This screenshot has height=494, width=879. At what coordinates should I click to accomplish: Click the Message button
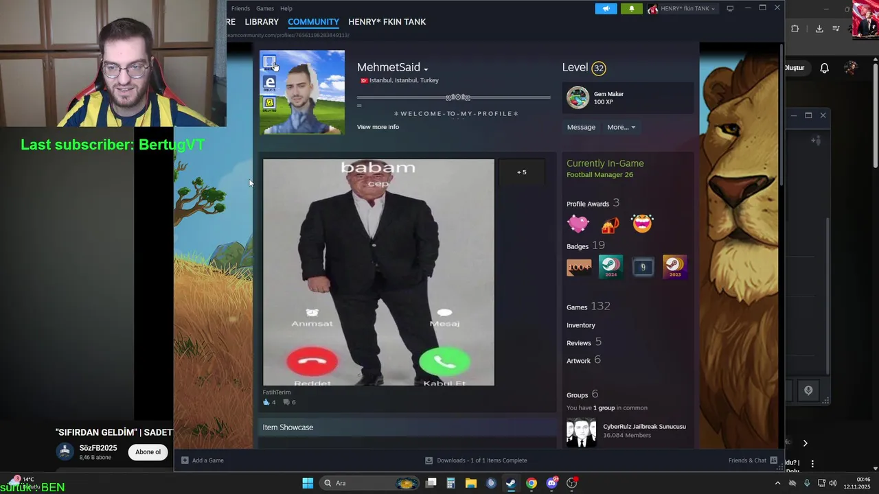(x=581, y=127)
